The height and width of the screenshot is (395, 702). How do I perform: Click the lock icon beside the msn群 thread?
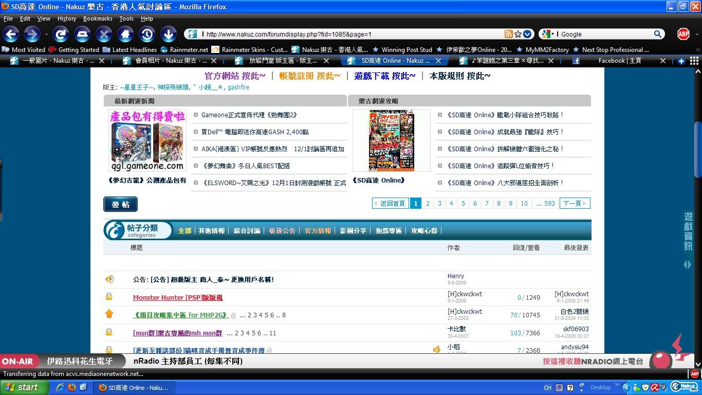[109, 332]
